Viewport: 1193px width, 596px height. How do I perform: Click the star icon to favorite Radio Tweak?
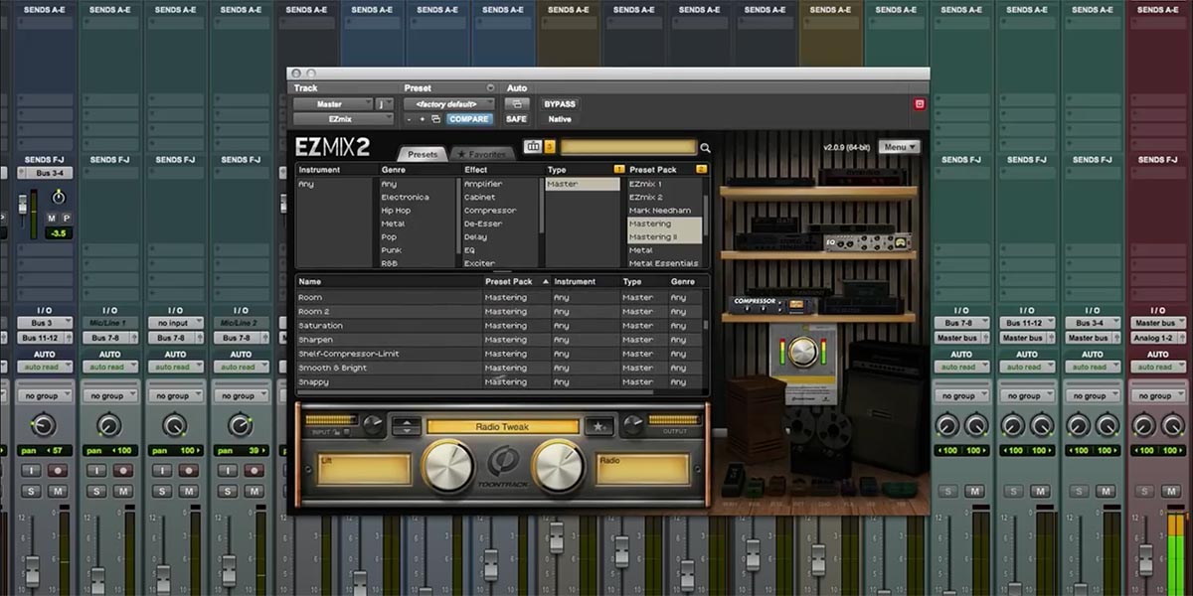pyautogui.click(x=599, y=425)
